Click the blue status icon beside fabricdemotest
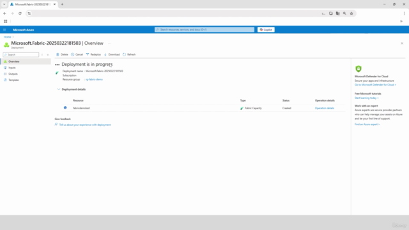This screenshot has width=409, height=230. point(65,108)
